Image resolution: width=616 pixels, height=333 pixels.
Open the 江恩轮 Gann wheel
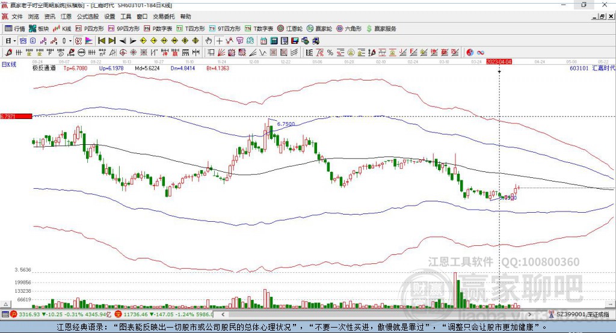[290, 29]
